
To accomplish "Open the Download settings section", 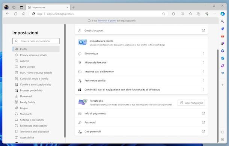I will pyautogui.click(x=36, y=96).
